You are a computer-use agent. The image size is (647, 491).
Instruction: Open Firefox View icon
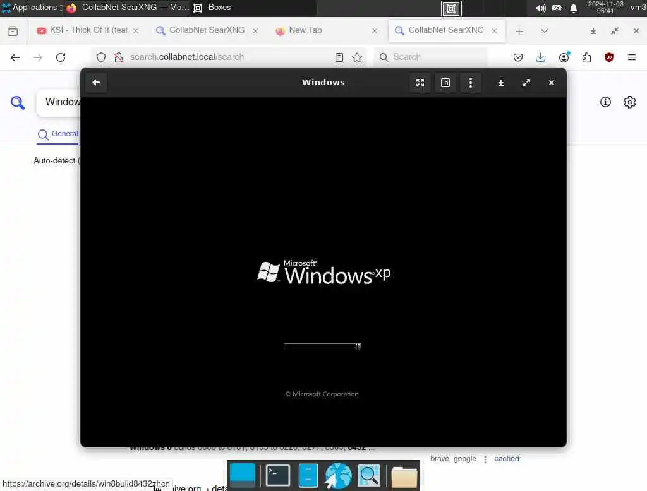click(x=13, y=31)
